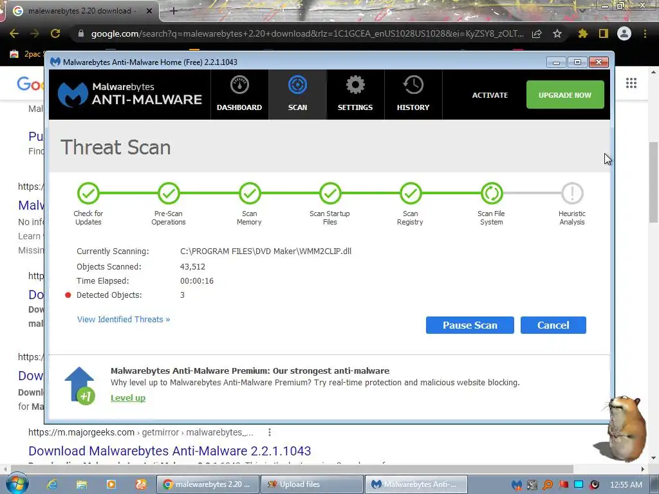
Task: Open Chrome tab search dropdown arrow
Action: pyautogui.click(x=582, y=10)
